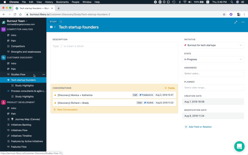Click the Competitor Analysis app icon

pyautogui.click(x=3, y=29)
